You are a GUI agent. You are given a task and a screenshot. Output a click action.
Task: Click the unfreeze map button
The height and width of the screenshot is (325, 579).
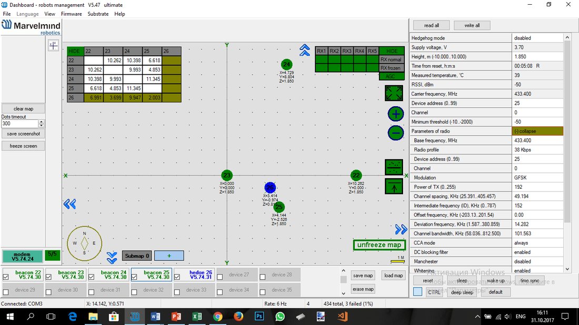[379, 245]
